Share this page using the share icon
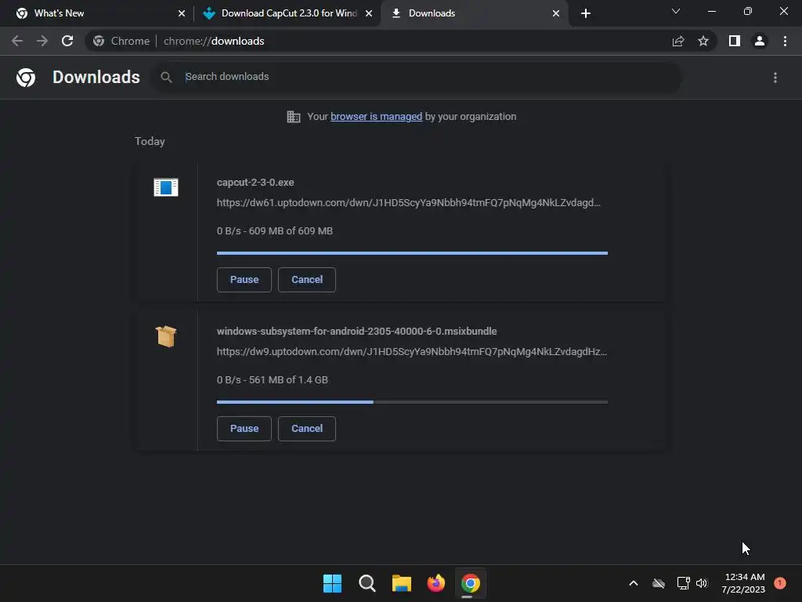 click(x=678, y=41)
